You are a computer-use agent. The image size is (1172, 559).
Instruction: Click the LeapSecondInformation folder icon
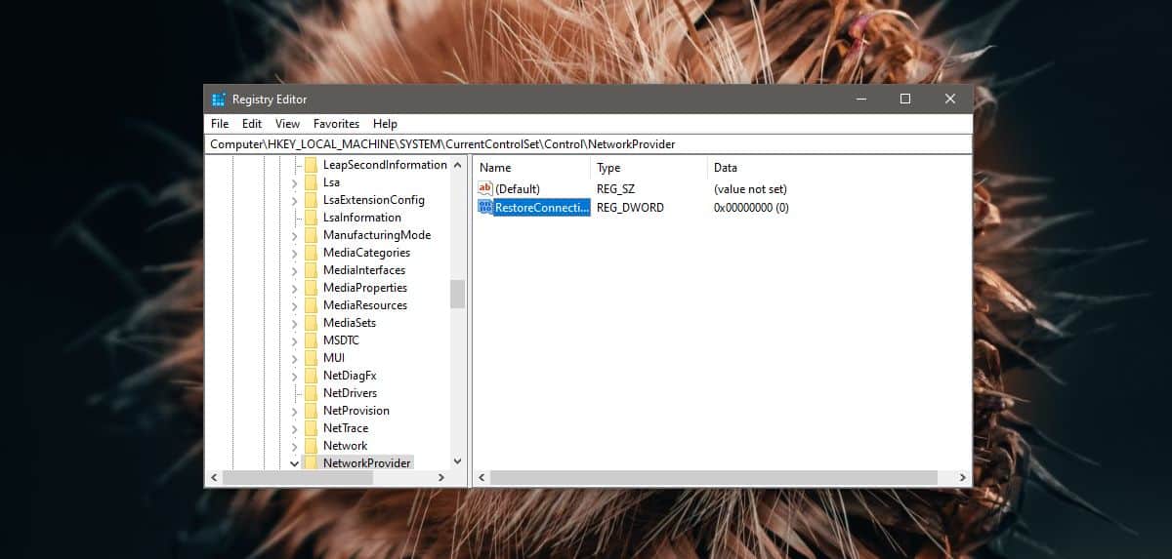pyautogui.click(x=312, y=165)
